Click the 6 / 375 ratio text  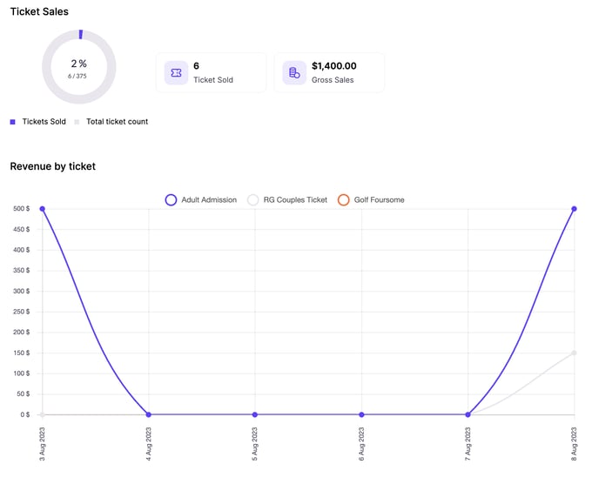click(x=77, y=76)
